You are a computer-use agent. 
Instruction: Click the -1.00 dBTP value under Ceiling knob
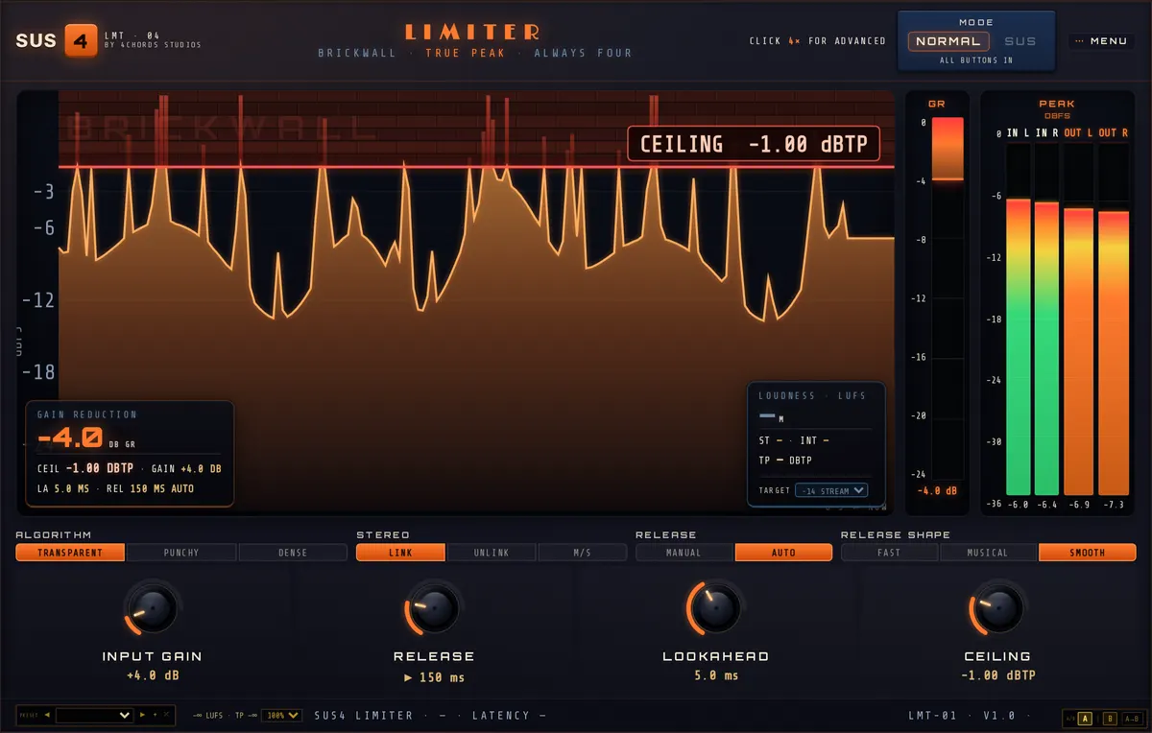pos(997,676)
